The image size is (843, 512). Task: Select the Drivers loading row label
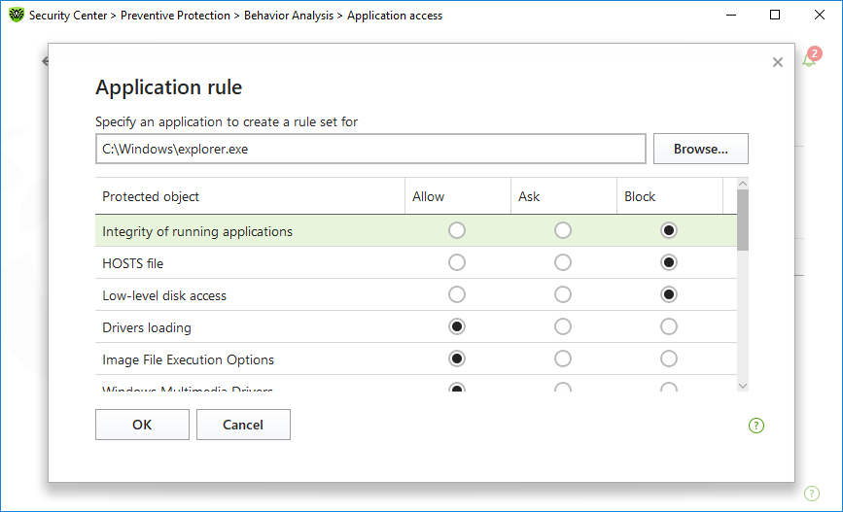(x=147, y=327)
